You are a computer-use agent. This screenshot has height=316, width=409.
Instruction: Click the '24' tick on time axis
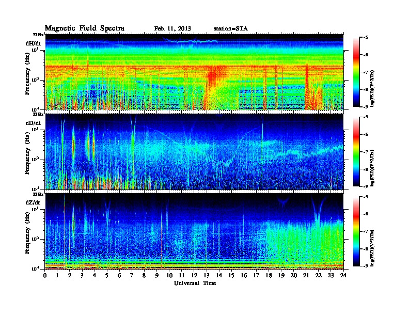pos(343,275)
